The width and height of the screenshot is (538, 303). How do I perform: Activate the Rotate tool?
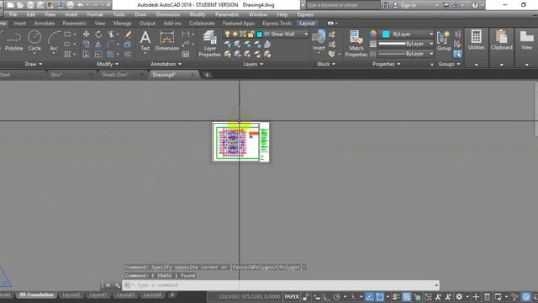pyautogui.click(x=98, y=35)
